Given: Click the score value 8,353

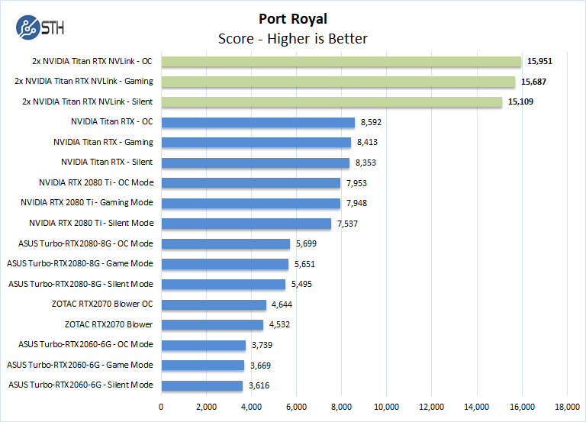Looking at the screenshot, I should coord(365,163).
